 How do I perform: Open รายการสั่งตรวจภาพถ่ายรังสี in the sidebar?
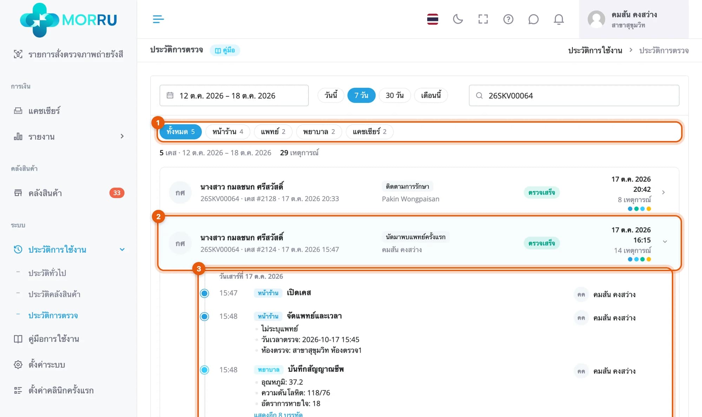68,54
